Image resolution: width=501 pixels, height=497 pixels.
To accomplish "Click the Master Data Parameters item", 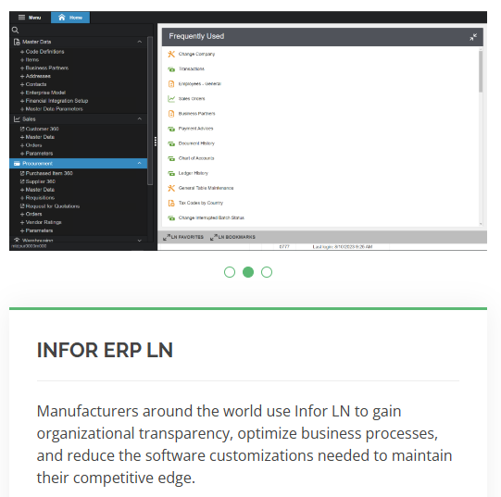I will (54, 109).
